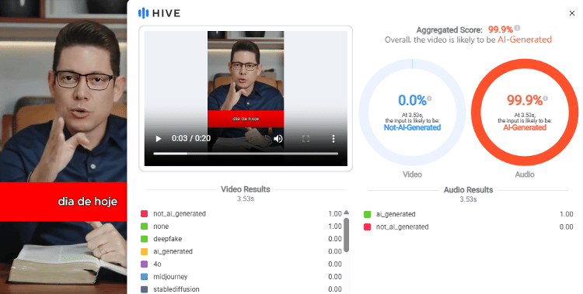Click the gray stablediffusion swatch
Image resolution: width=583 pixels, height=294 pixels.
[145, 289]
